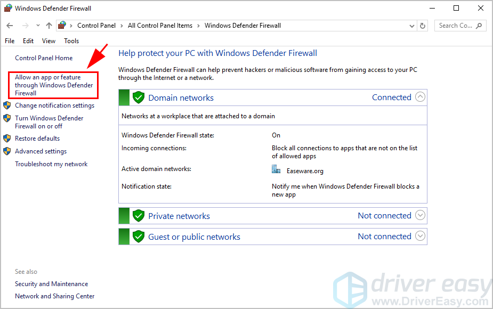Click Turn Windows Defender Firewall on or off
The image size is (493, 309).
pos(49,122)
